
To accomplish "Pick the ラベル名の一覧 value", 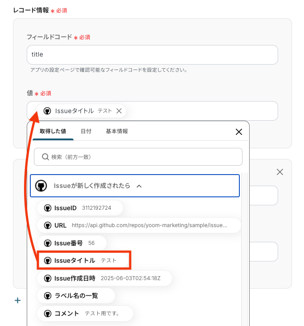I will tap(76, 296).
